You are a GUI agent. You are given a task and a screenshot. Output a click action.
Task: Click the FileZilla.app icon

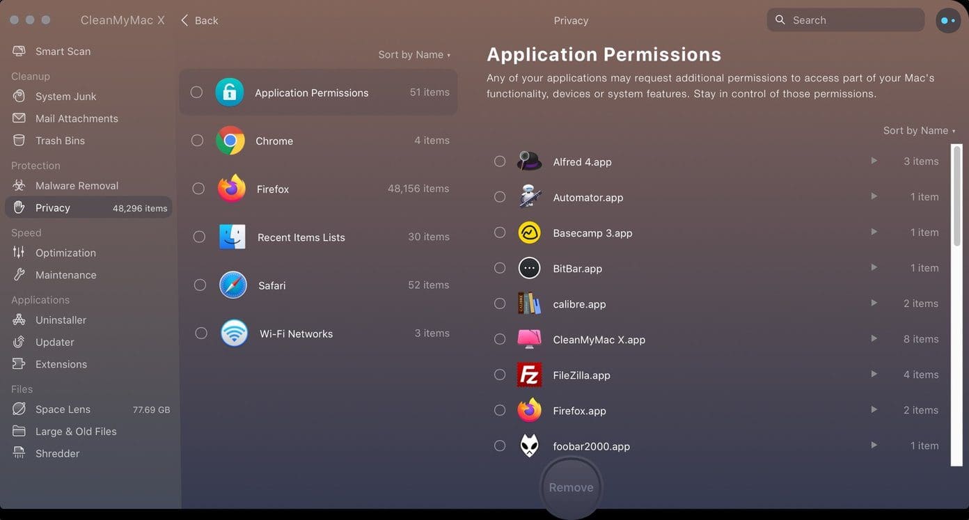point(530,375)
